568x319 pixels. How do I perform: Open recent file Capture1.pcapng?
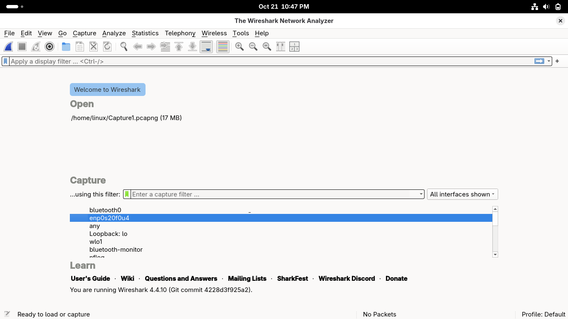click(126, 118)
